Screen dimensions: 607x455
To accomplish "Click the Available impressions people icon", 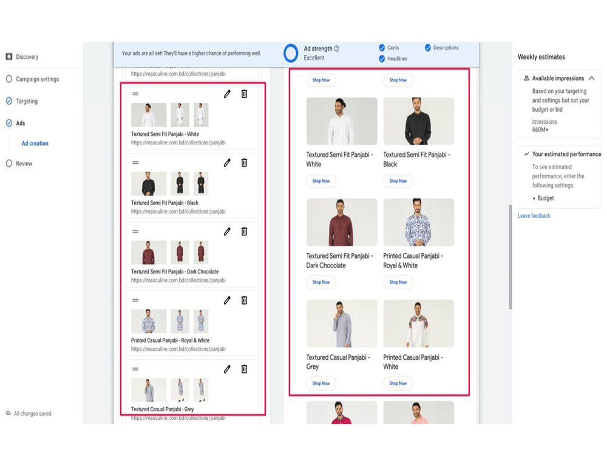I will [526, 78].
